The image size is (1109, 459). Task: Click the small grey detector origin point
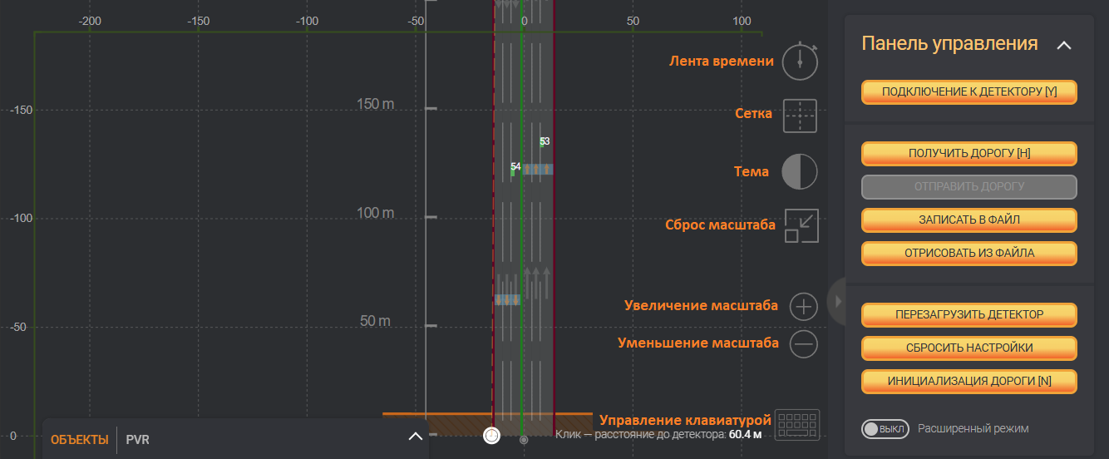coord(523,440)
